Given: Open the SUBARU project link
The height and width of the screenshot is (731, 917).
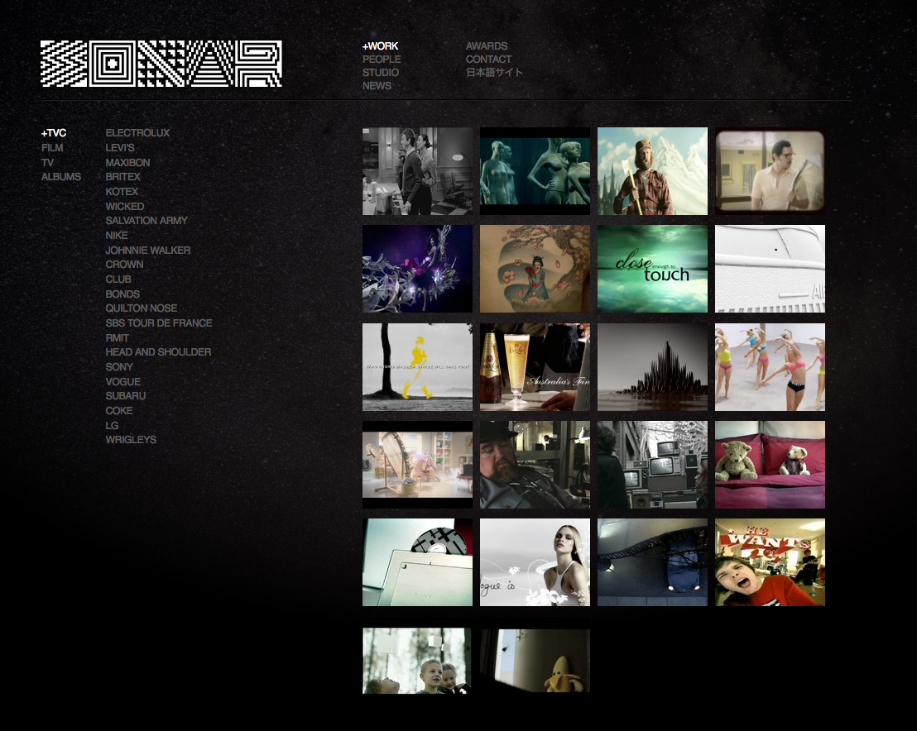Looking at the screenshot, I should [x=125, y=395].
